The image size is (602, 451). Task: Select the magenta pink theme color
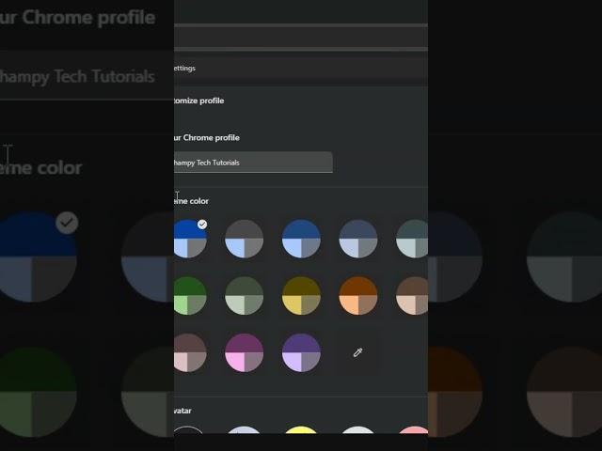pyautogui.click(x=244, y=352)
